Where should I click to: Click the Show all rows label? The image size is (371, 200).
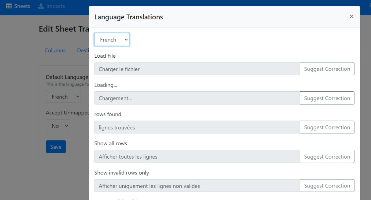click(x=110, y=143)
